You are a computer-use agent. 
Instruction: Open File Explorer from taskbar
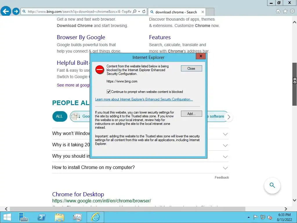pos(59,217)
